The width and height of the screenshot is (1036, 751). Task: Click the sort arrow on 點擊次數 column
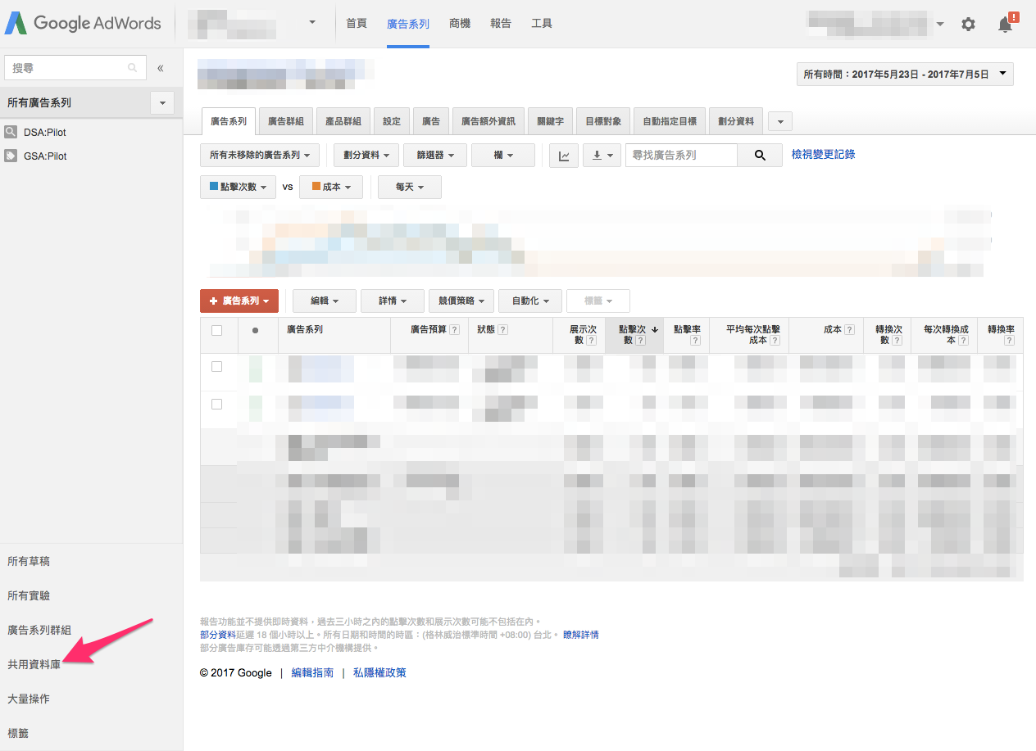(655, 330)
